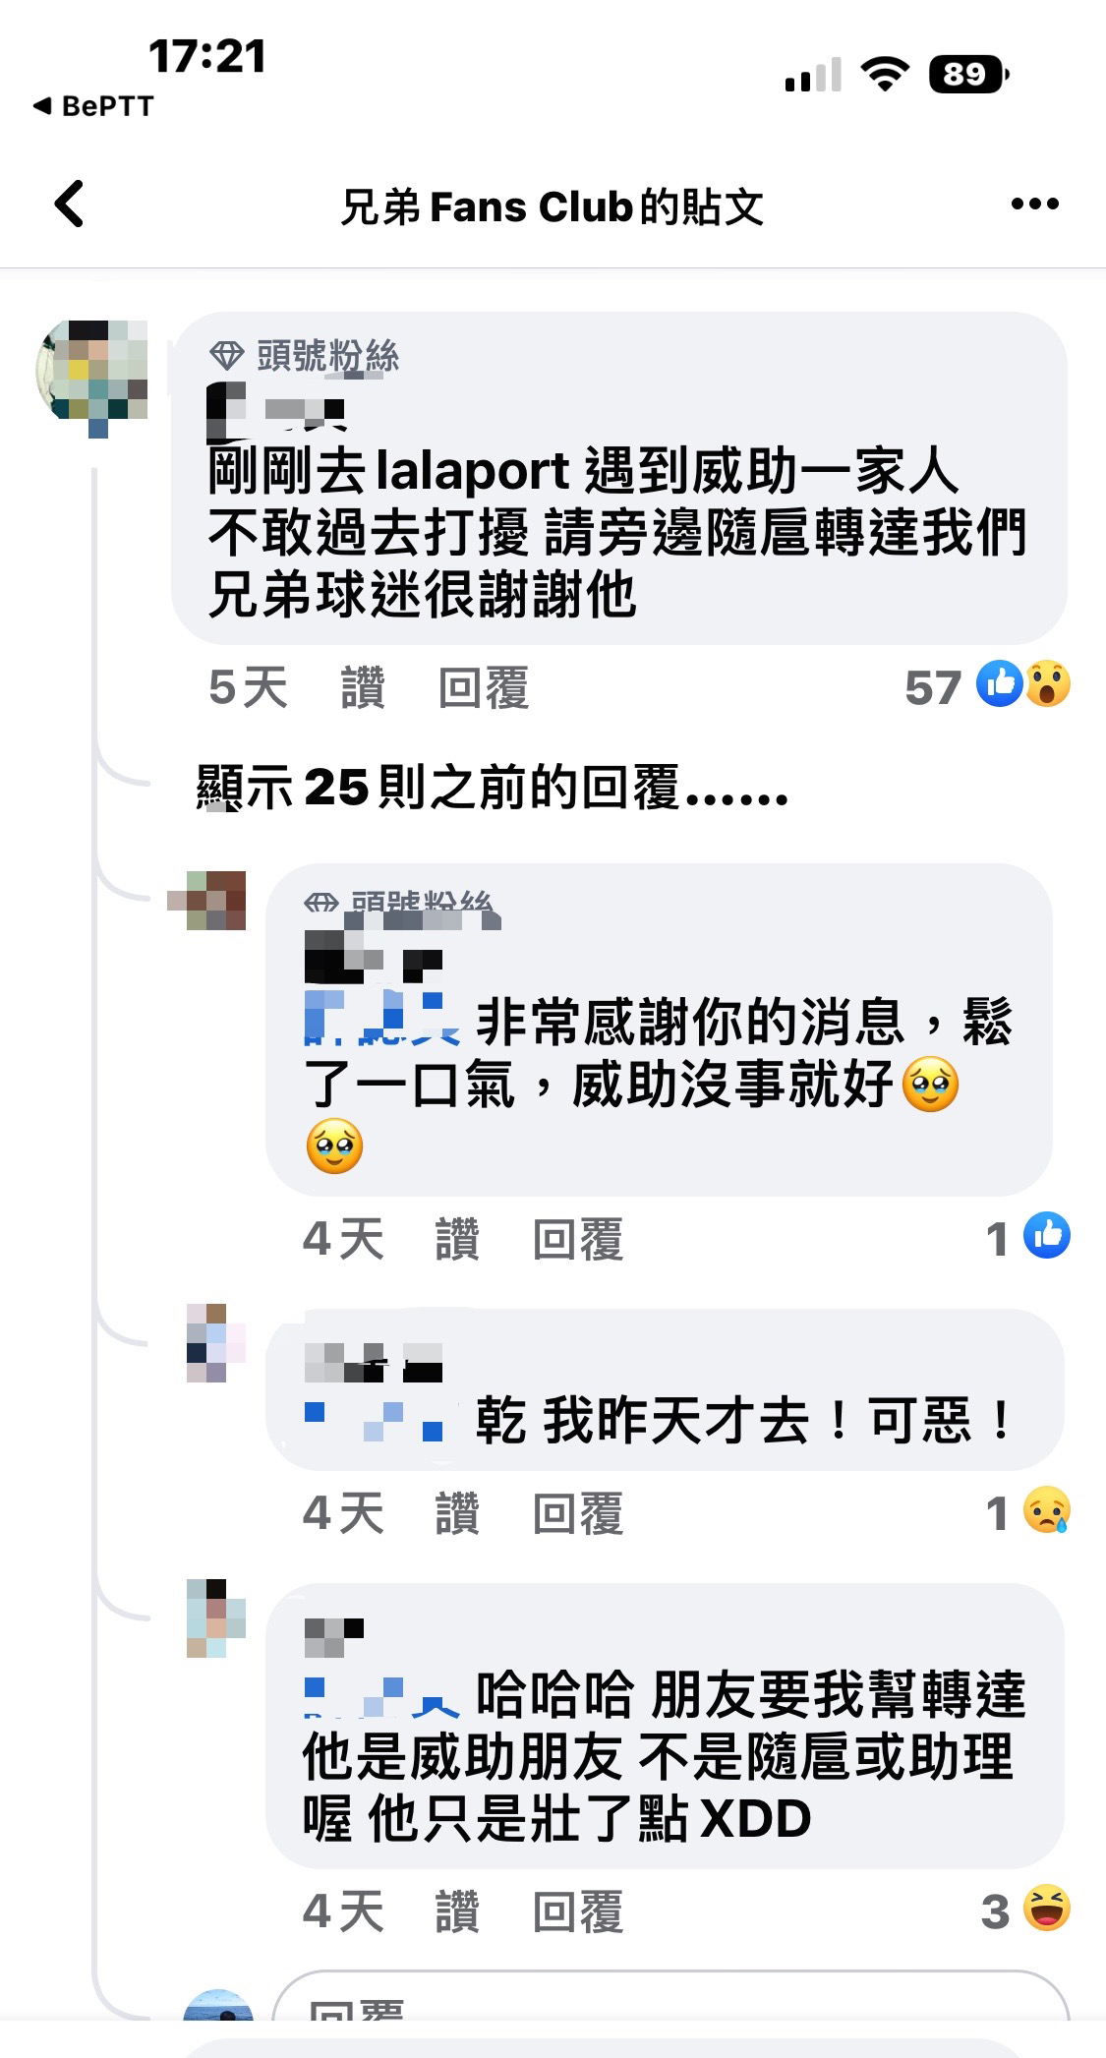This screenshot has height=2058, width=1106.
Task: Open the three-dot more options menu
Action: click(1034, 205)
